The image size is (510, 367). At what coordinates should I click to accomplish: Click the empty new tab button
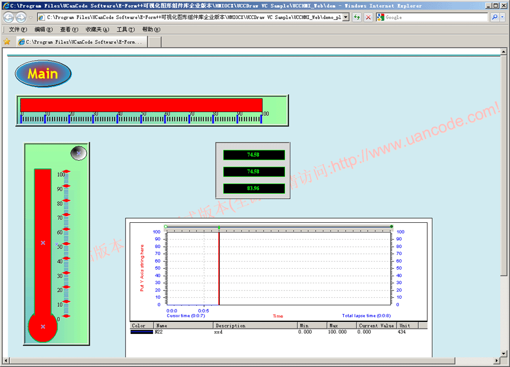coord(155,42)
